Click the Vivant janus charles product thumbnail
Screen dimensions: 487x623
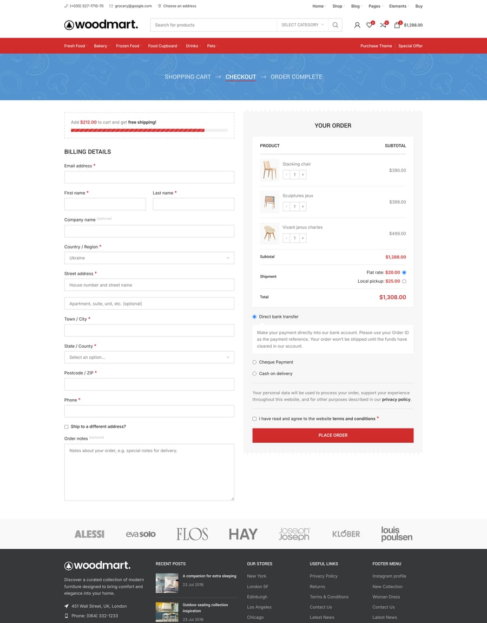tap(269, 233)
